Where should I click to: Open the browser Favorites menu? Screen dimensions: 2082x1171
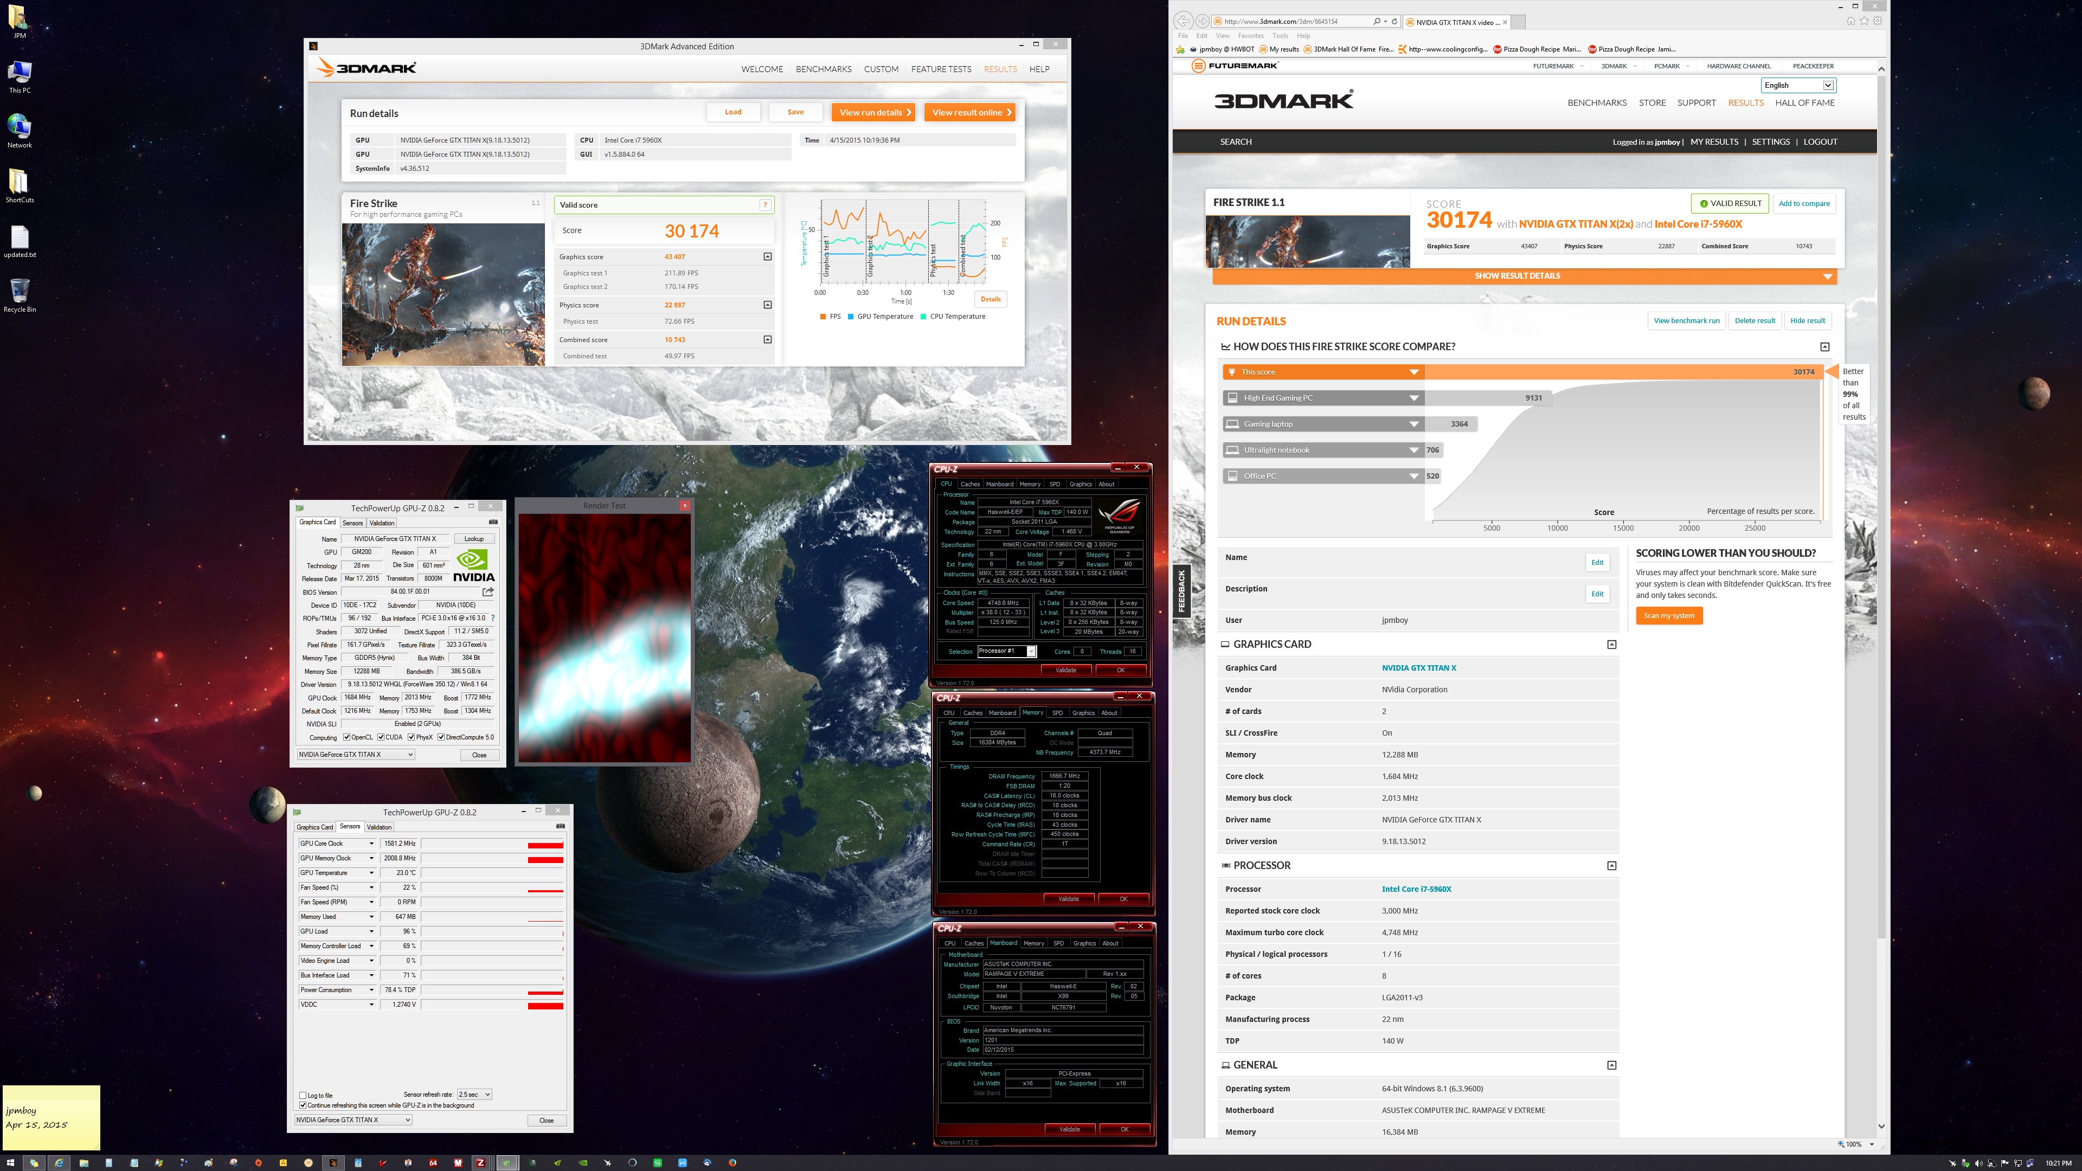(1250, 36)
